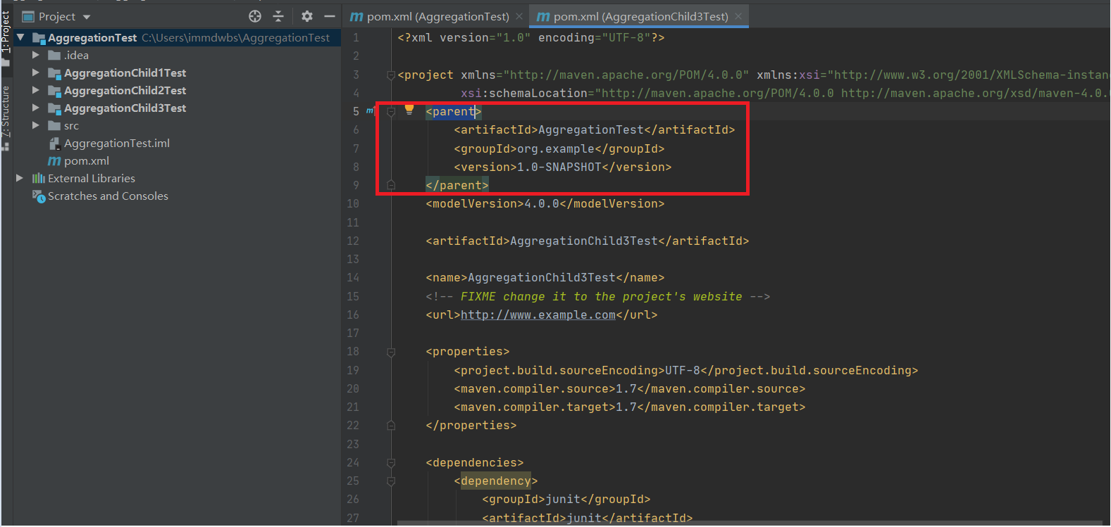
Task: Open the Structure tool window tab
Action: 6,111
